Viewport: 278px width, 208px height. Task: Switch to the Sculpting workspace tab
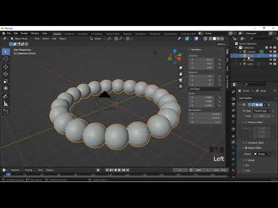coord(82,34)
